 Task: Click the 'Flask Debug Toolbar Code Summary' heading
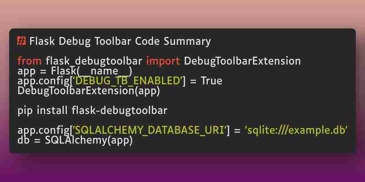pos(120,42)
